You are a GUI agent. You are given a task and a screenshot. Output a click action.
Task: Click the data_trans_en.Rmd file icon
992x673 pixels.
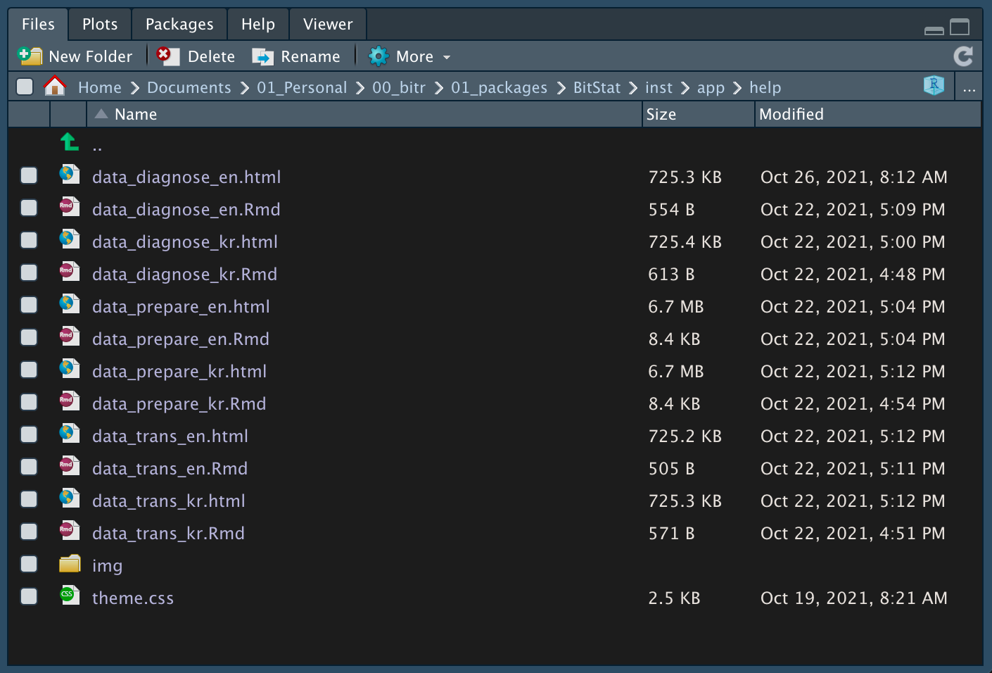(x=69, y=466)
